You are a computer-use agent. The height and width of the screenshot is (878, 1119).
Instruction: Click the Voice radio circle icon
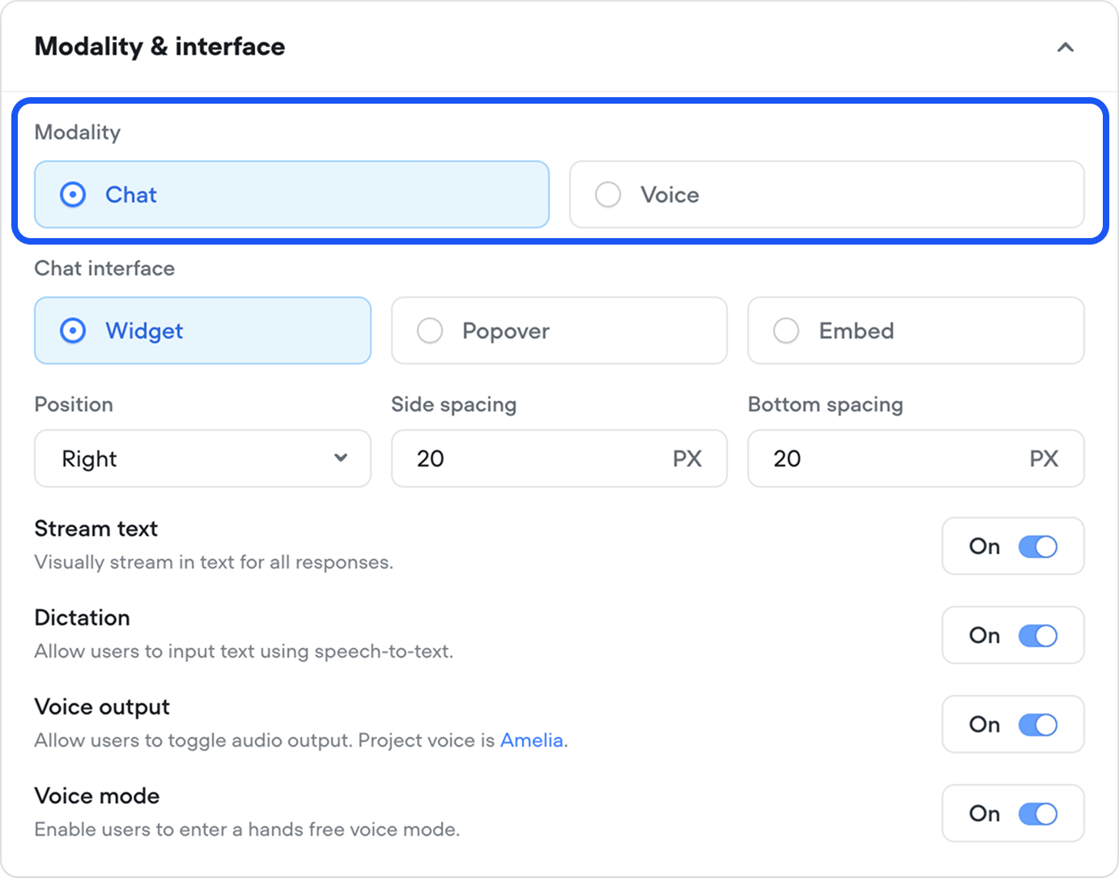point(608,194)
